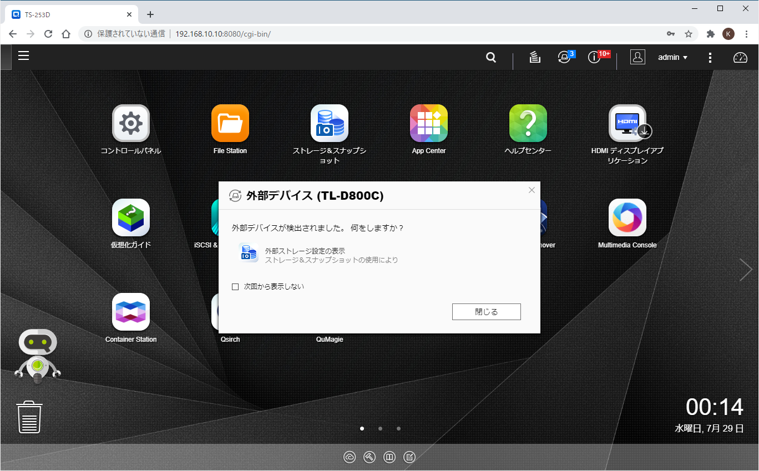Image resolution: width=759 pixels, height=471 pixels.
Task: Open the main menu hamburger
Action: [23, 56]
